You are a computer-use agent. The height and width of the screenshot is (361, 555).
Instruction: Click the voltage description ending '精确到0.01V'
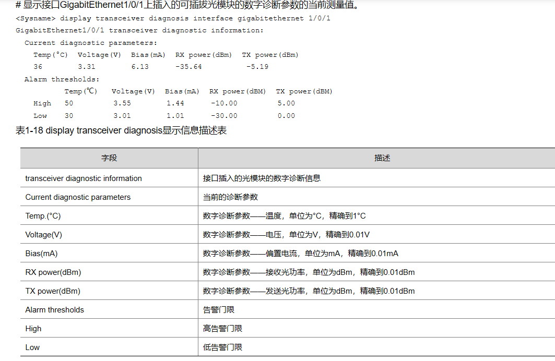coord(286,234)
